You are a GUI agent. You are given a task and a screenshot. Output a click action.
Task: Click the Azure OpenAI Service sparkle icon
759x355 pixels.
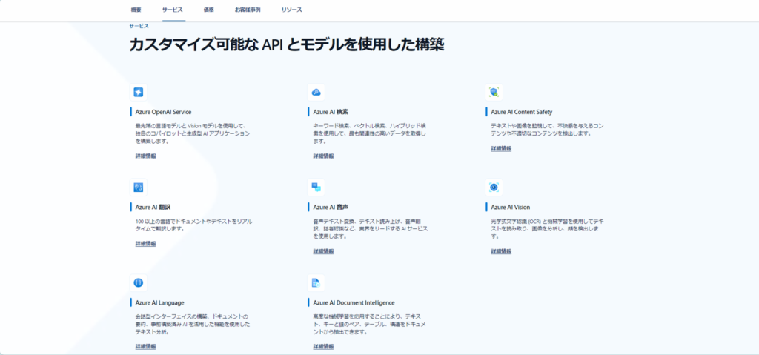click(139, 92)
